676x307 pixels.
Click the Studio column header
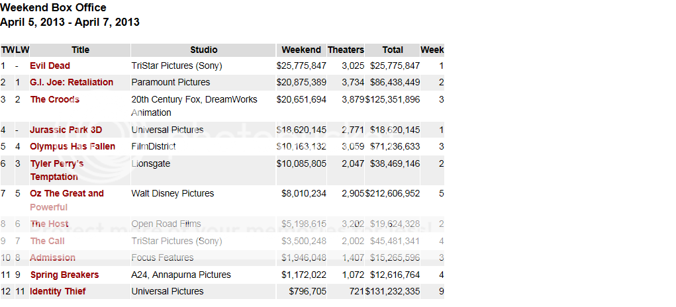[203, 50]
